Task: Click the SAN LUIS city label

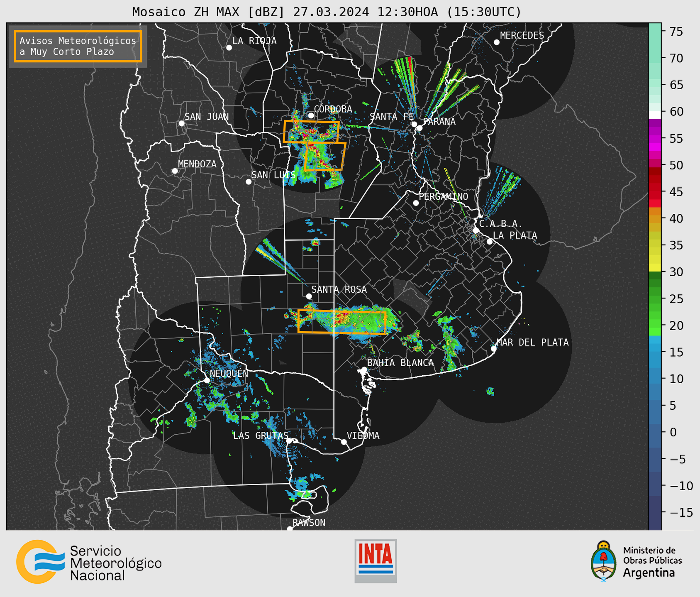Action: (x=273, y=175)
